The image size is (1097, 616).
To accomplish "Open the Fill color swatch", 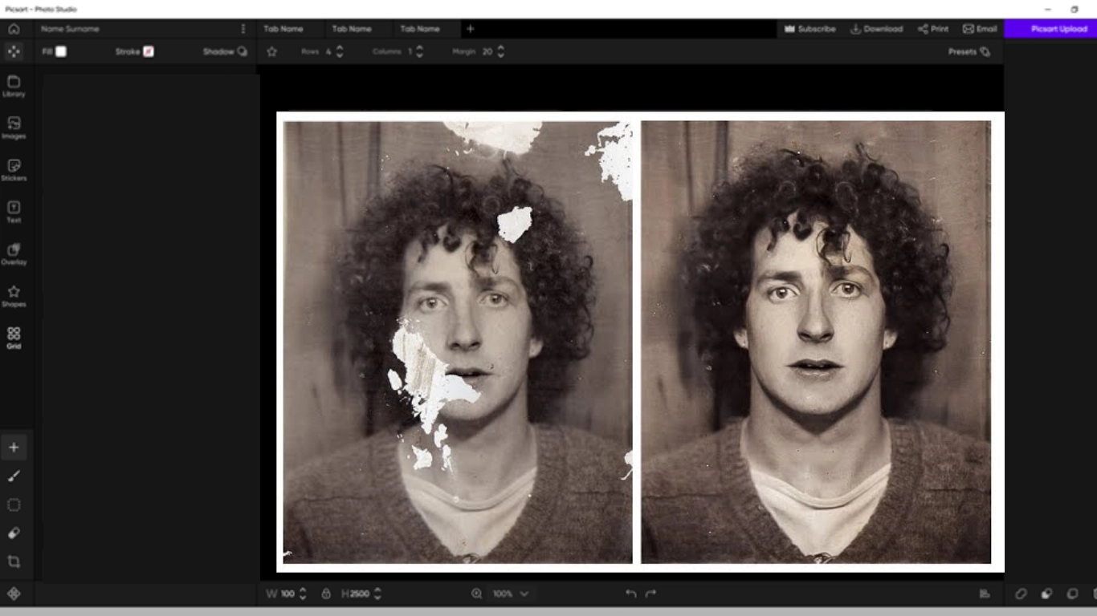I will click(x=61, y=51).
